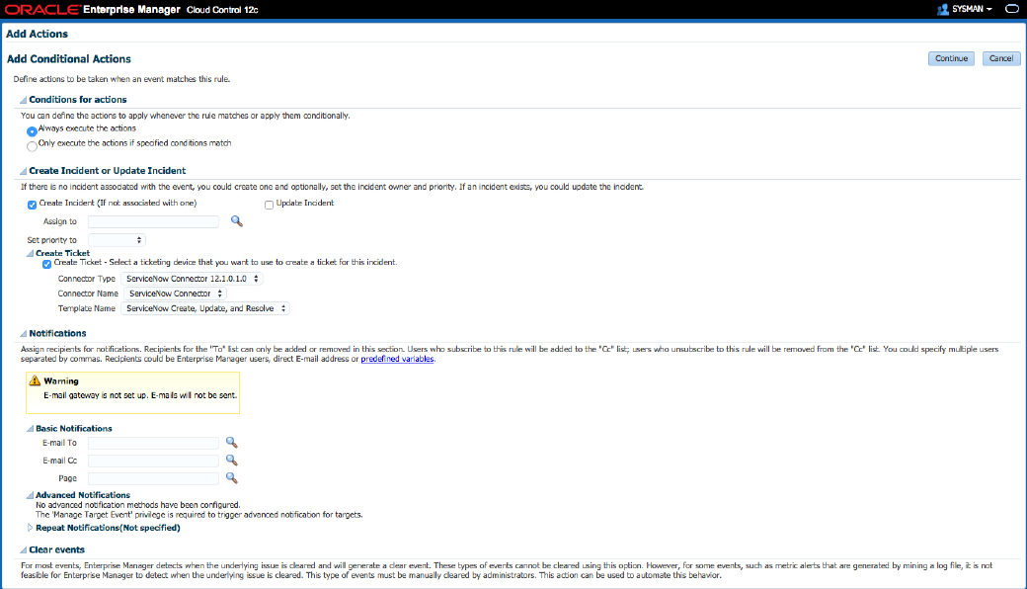Open the Template Name dropdown

click(205, 308)
